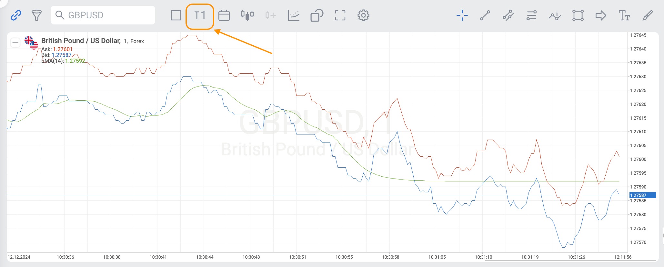This screenshot has height=267, width=664.
Task: Click the GBPUSD symbol search field
Action: click(103, 15)
